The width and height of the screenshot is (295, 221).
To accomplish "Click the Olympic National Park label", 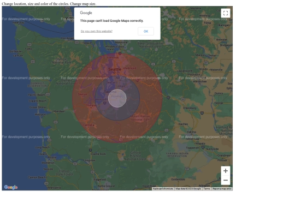I will click(62, 61).
